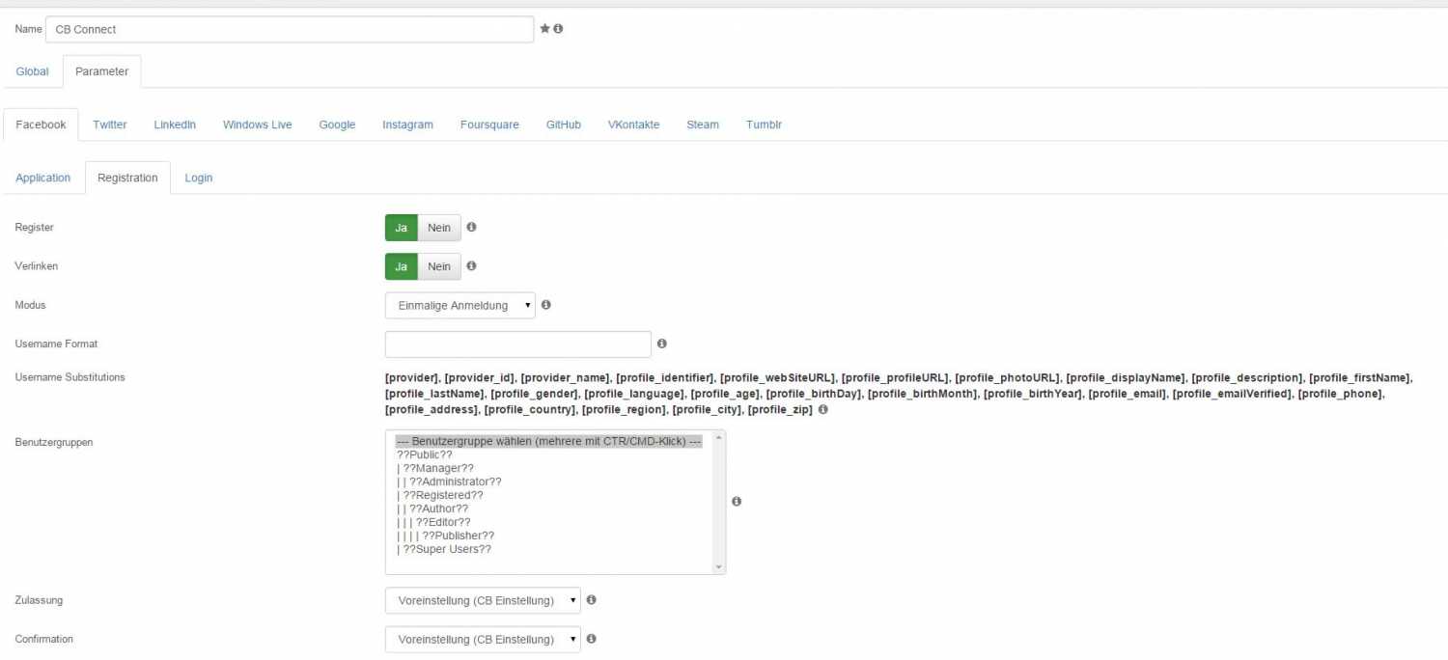This screenshot has height=660, width=1448.
Task: Click info icon after Username Substitutions list
Action: 822,410
